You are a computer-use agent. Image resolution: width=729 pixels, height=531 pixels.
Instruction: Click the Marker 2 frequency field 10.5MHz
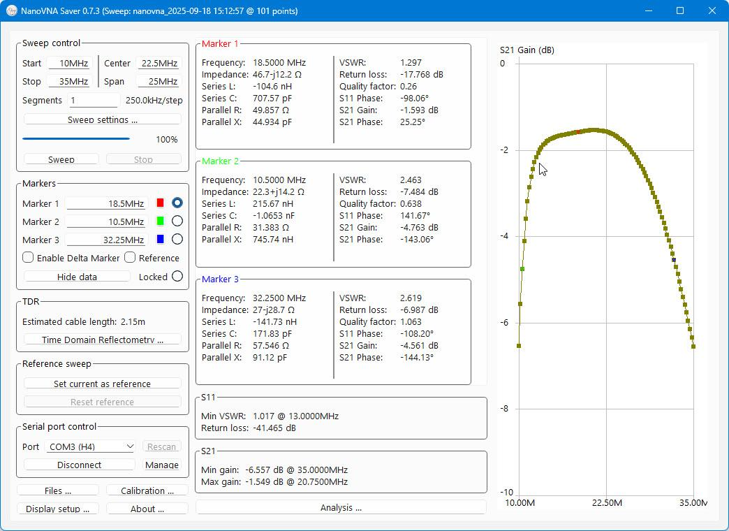[x=107, y=221]
